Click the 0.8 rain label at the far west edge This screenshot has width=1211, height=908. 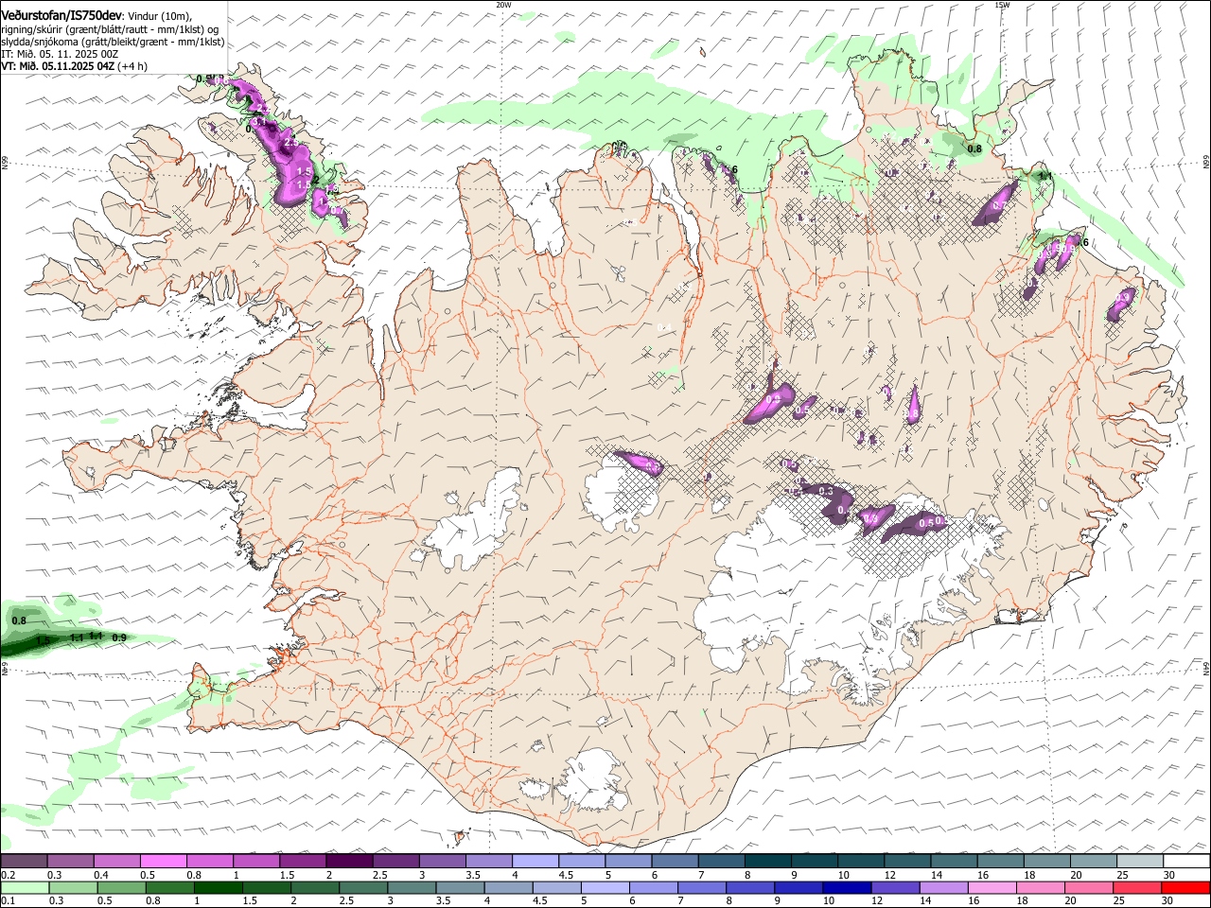pyautogui.click(x=19, y=620)
